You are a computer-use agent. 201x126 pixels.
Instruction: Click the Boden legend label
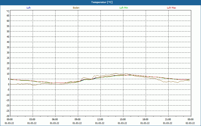click(x=76, y=8)
